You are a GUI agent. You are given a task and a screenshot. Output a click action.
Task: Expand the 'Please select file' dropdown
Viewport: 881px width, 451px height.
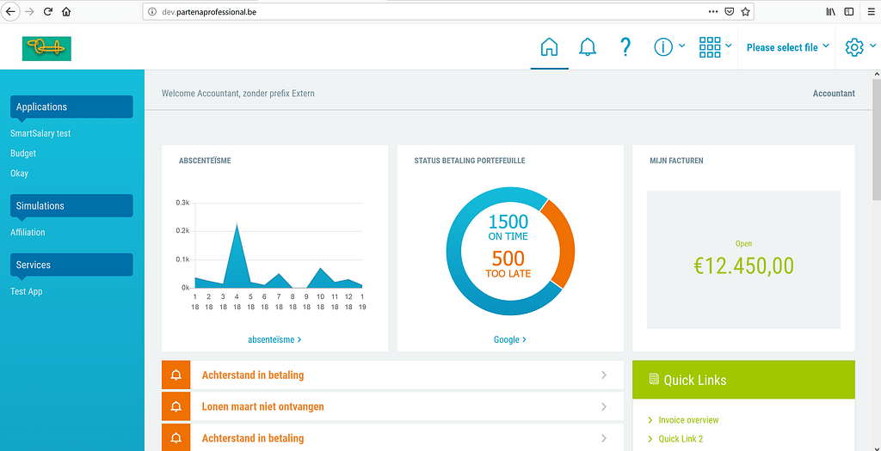click(x=788, y=47)
